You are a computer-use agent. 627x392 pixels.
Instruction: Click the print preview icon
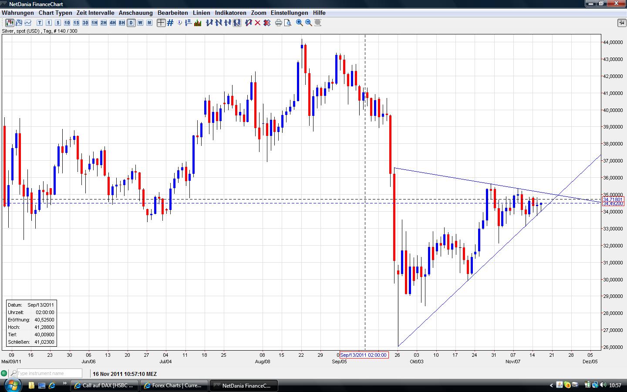coord(288,23)
